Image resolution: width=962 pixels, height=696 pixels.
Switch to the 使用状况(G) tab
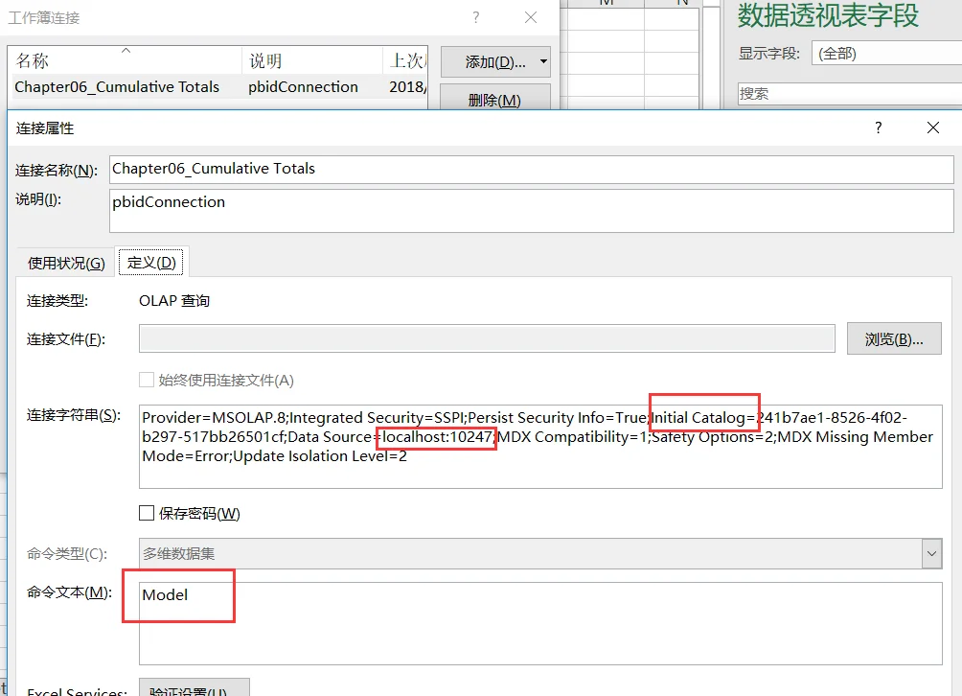(66, 264)
